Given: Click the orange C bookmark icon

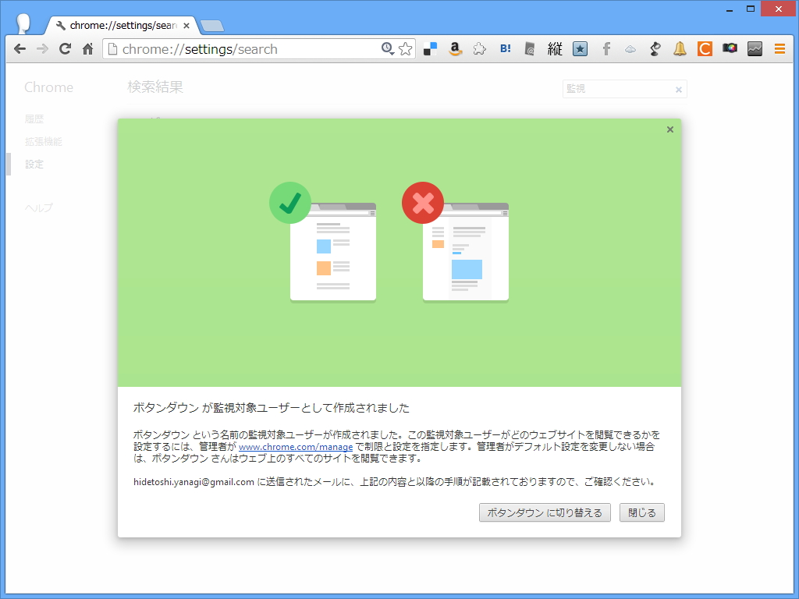Looking at the screenshot, I should (705, 48).
